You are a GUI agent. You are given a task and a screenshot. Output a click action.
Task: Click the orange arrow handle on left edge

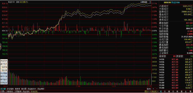[1, 47]
